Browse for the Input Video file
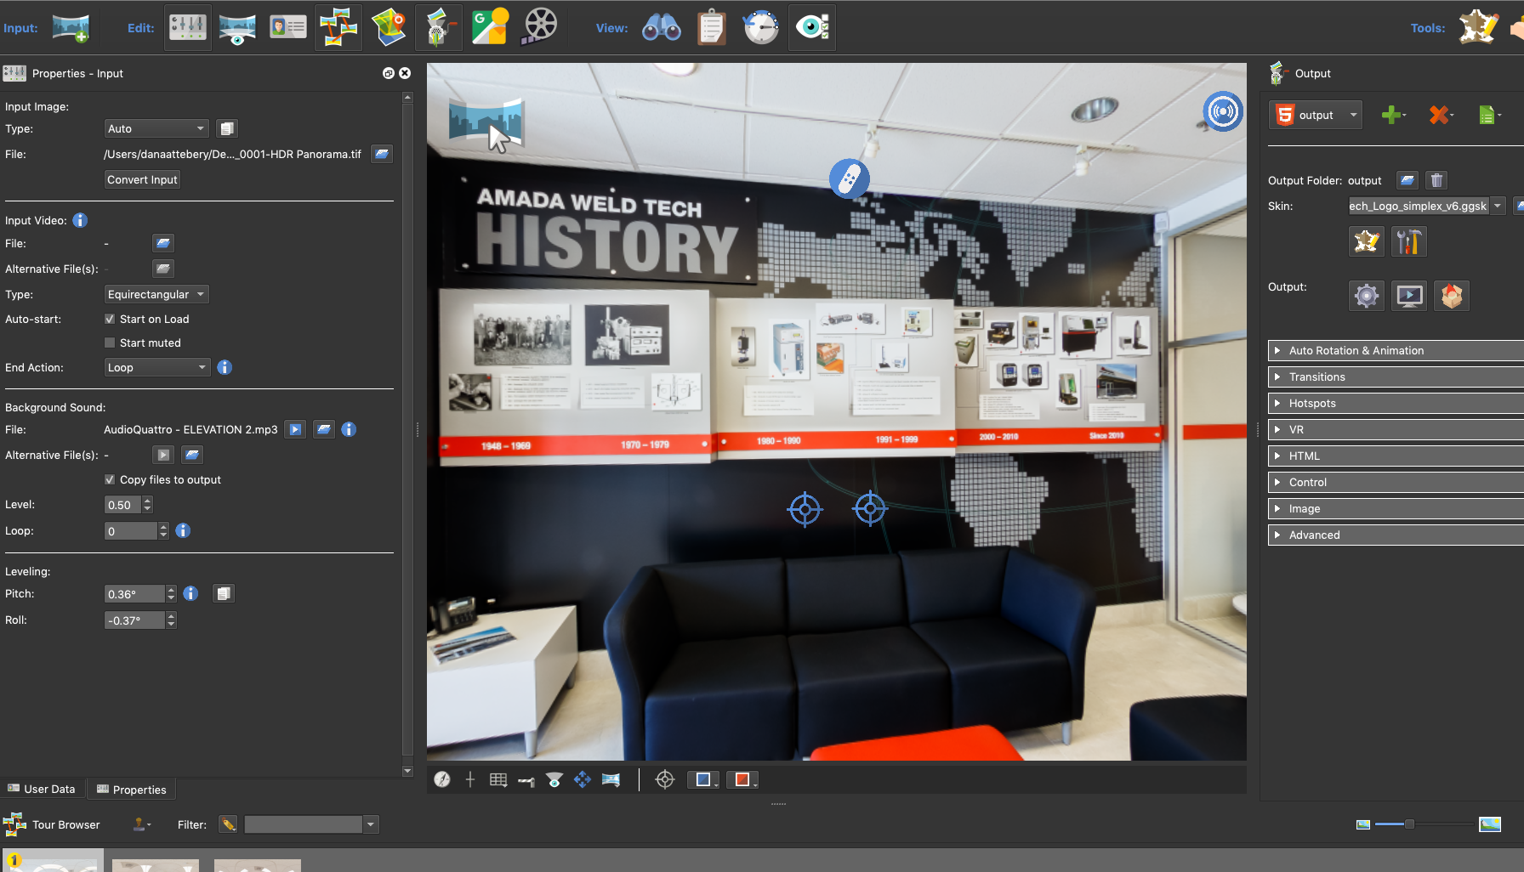 tap(163, 244)
